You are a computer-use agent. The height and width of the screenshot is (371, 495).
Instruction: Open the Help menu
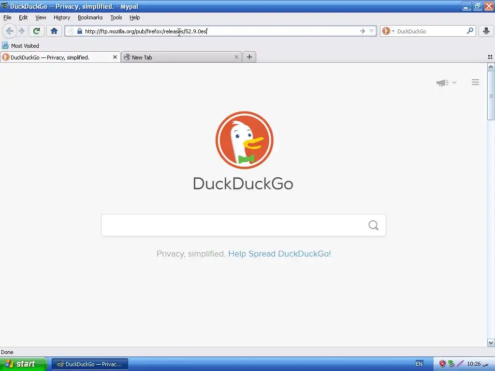(135, 17)
